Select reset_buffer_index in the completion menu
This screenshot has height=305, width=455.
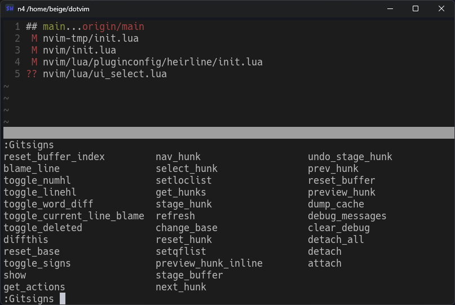[x=54, y=157]
